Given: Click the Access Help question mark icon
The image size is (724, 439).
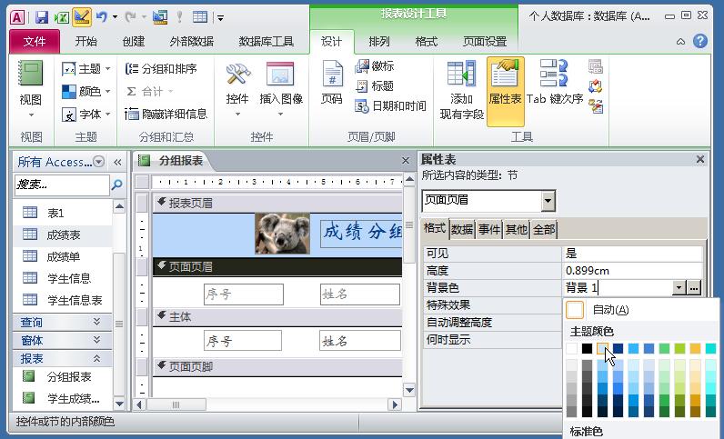Looking at the screenshot, I should [700, 42].
